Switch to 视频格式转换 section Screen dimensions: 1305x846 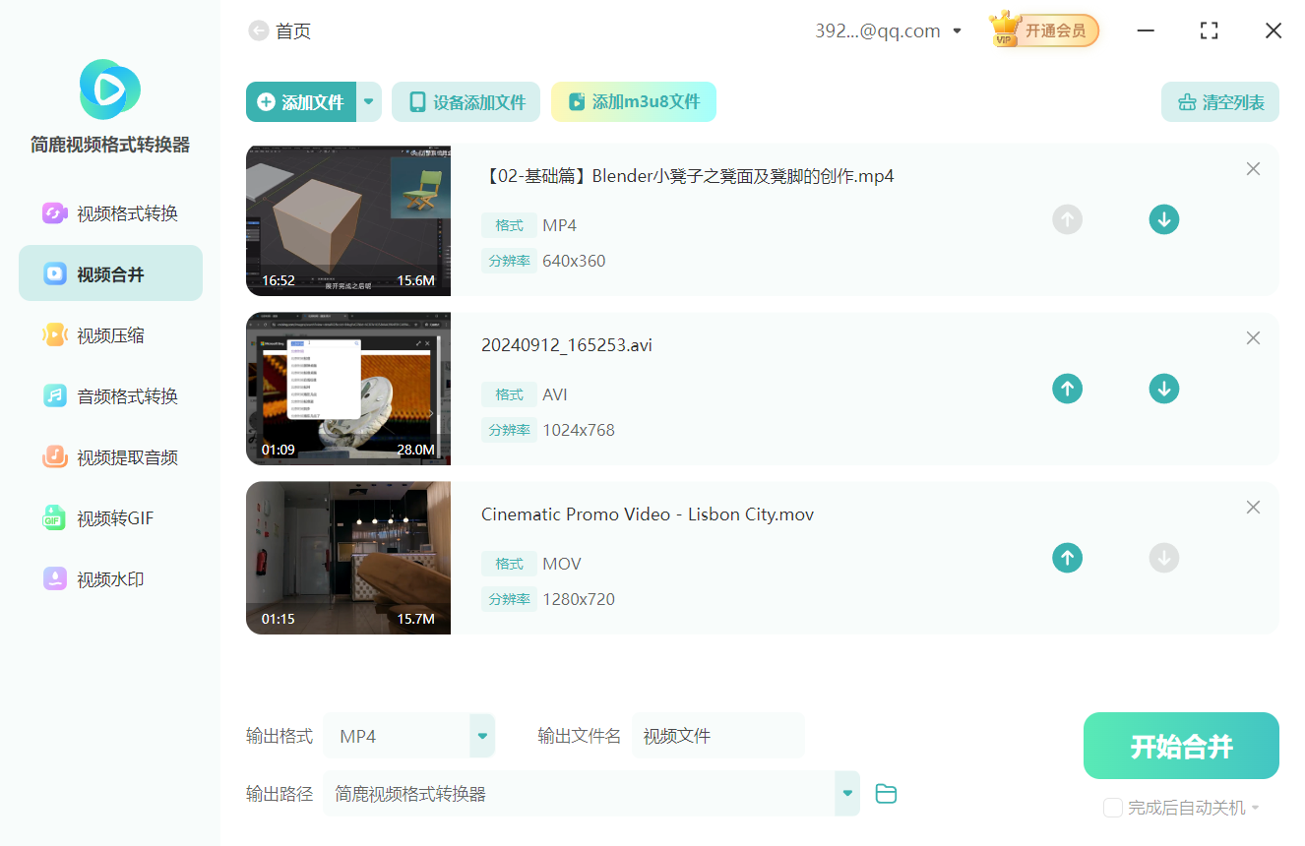click(x=110, y=213)
